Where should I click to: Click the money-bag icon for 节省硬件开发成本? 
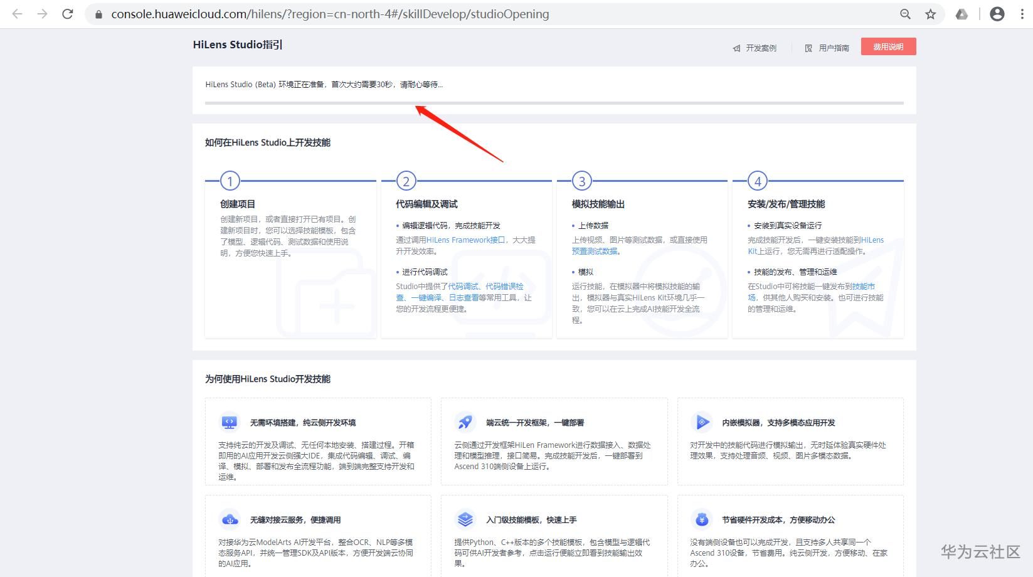(701, 519)
